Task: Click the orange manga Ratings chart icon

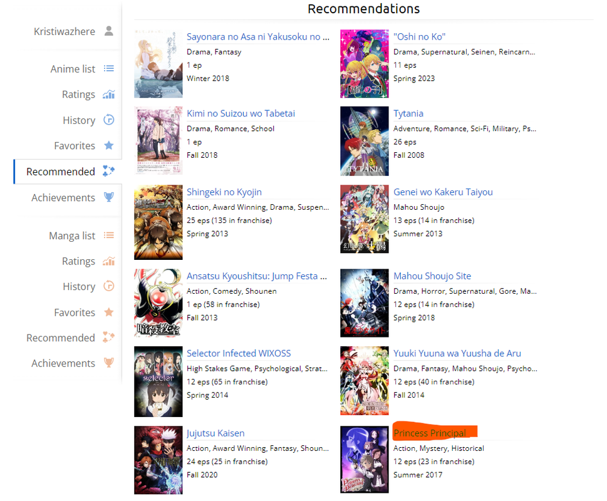Action: [x=109, y=261]
